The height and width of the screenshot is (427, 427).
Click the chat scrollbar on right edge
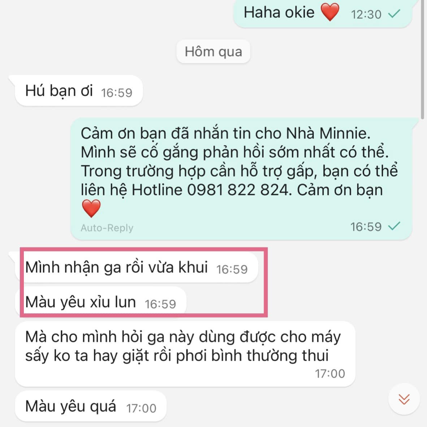(x=422, y=59)
